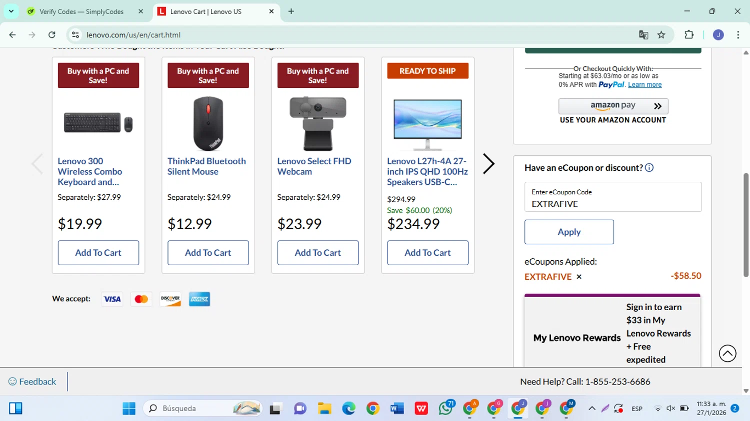The height and width of the screenshot is (421, 750).
Task: Click the American Express icon
Action: point(199,299)
